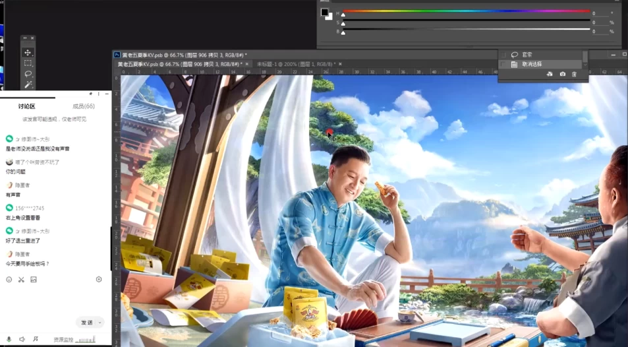
Task: Select the Move tool in the toolbar
Action: (x=28, y=52)
